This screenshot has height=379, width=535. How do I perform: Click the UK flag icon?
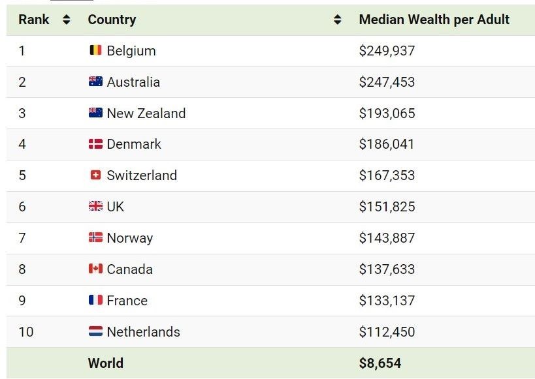tap(95, 206)
